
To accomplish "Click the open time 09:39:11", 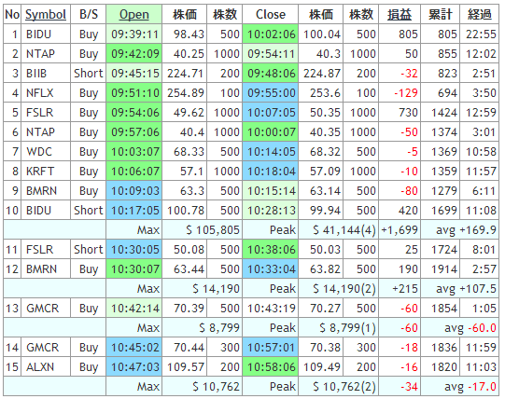I will point(134,34).
